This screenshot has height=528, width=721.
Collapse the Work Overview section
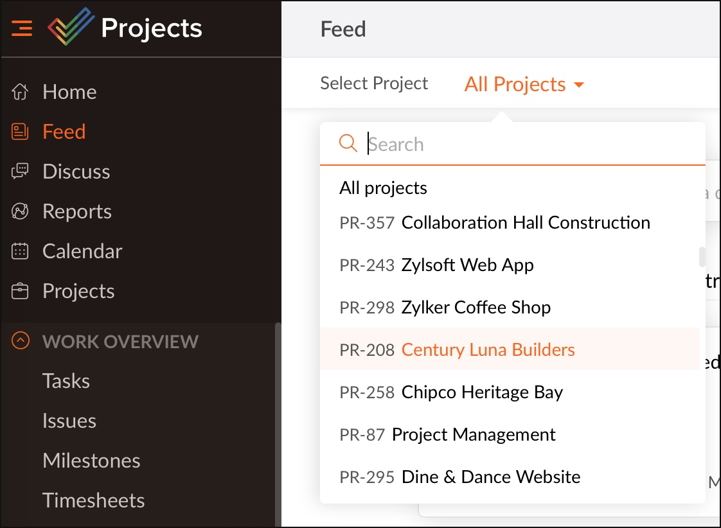(21, 341)
